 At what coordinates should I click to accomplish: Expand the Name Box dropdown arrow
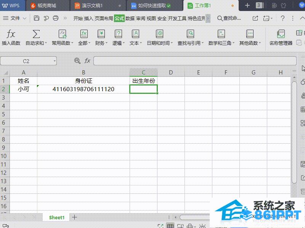pos(55,61)
